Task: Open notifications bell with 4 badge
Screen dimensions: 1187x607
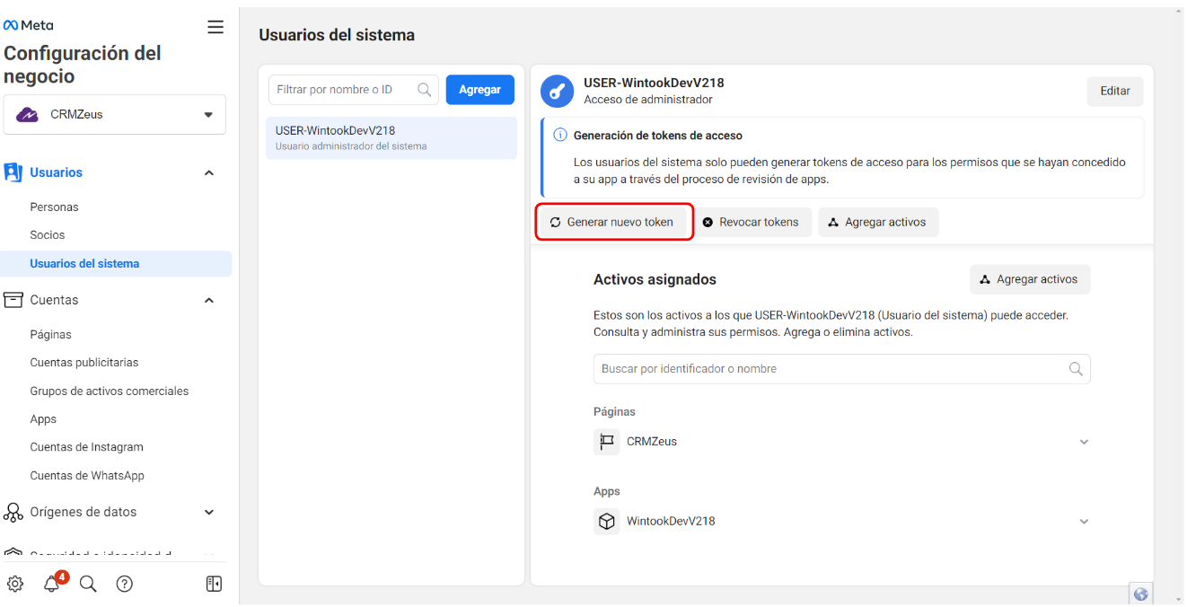Action: (52, 584)
